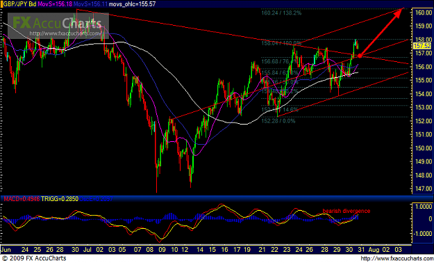Image resolution: width=434 pixels, height=263 pixels.
Task: Select the '158.04 / 100.0%' Fibonacci label
Action: (281, 43)
